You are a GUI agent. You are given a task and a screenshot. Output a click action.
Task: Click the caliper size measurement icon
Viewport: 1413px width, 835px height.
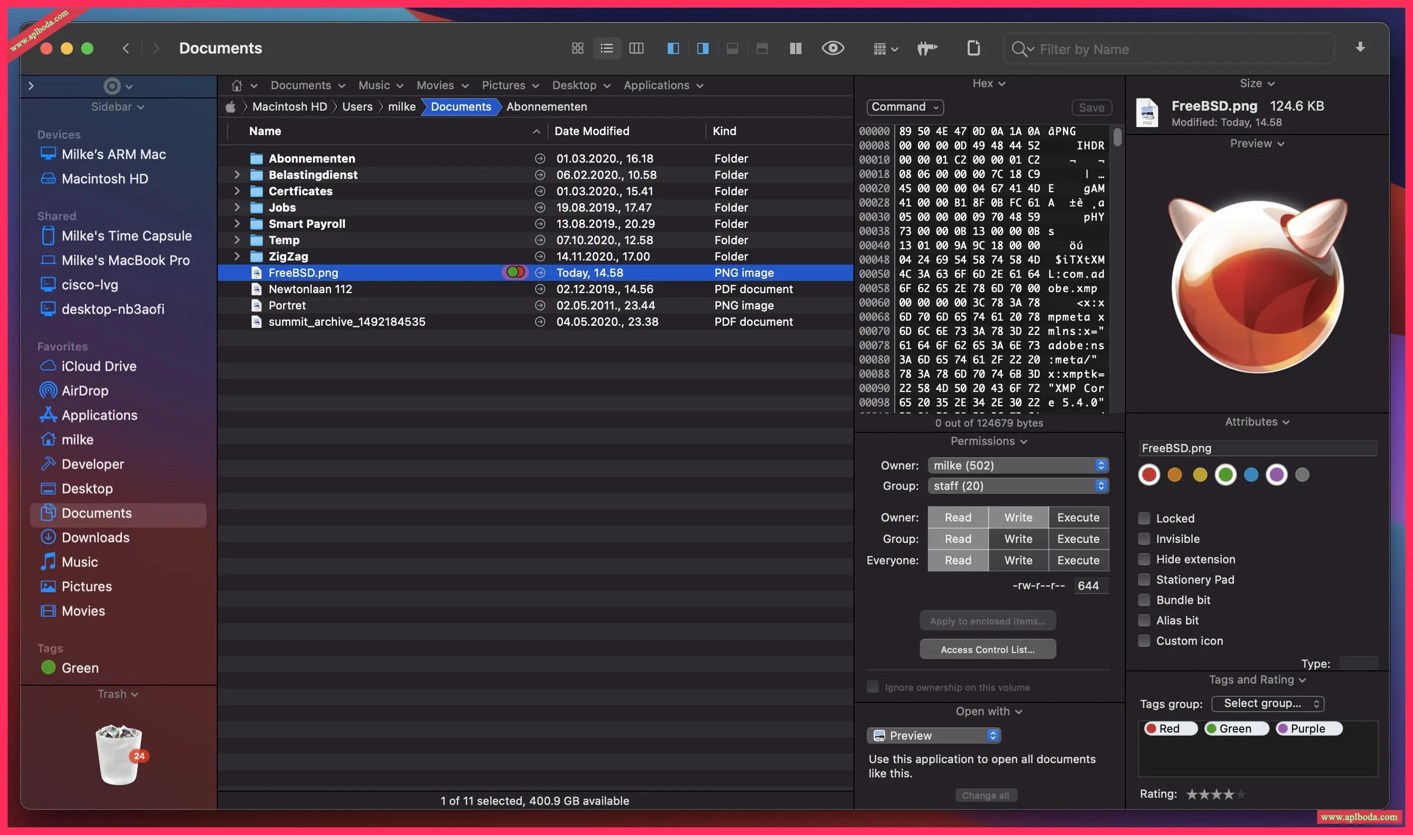point(927,48)
